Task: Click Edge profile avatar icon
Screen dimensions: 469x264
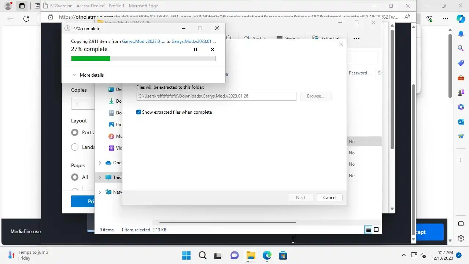Action: (x=8, y=6)
